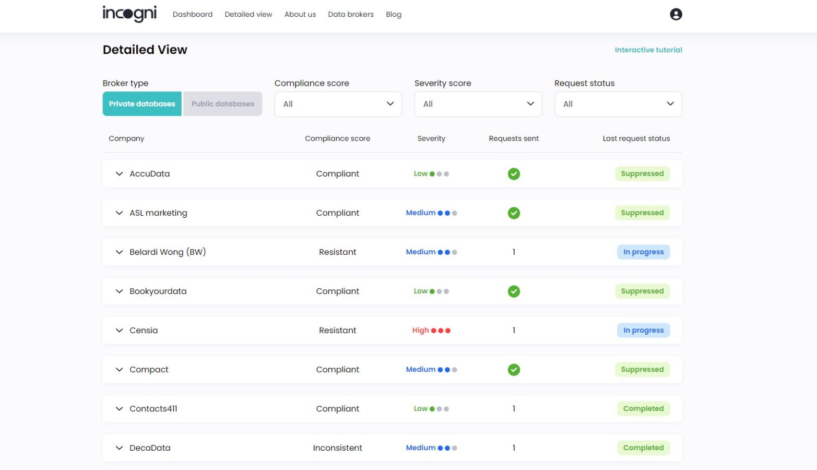
Task: Click ASL marketing's Suppressed status badge
Action: pyautogui.click(x=642, y=213)
